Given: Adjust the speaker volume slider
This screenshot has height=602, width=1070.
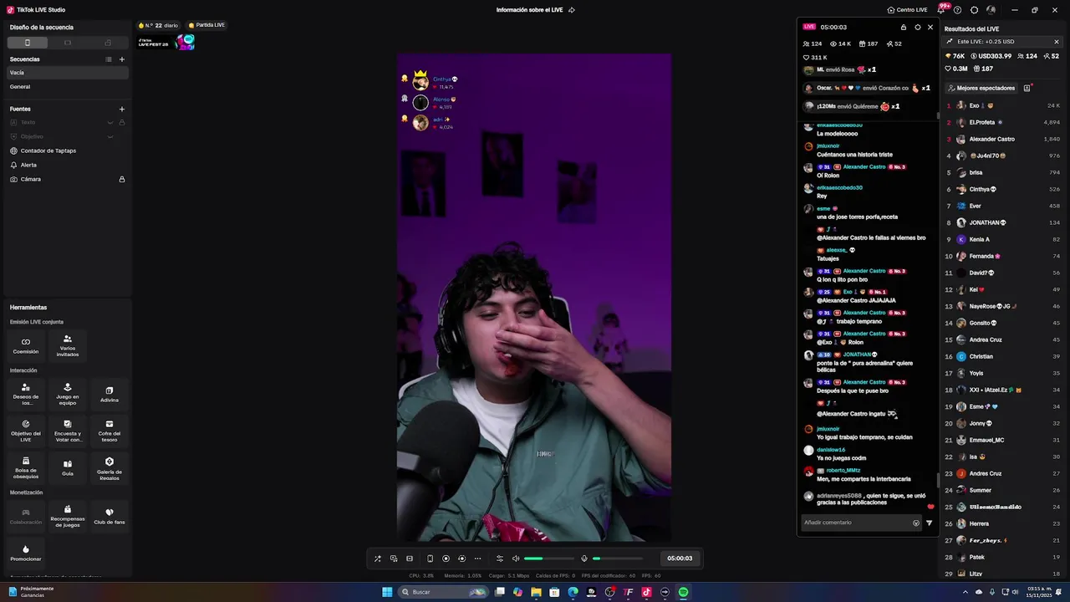Looking at the screenshot, I should click(x=549, y=559).
